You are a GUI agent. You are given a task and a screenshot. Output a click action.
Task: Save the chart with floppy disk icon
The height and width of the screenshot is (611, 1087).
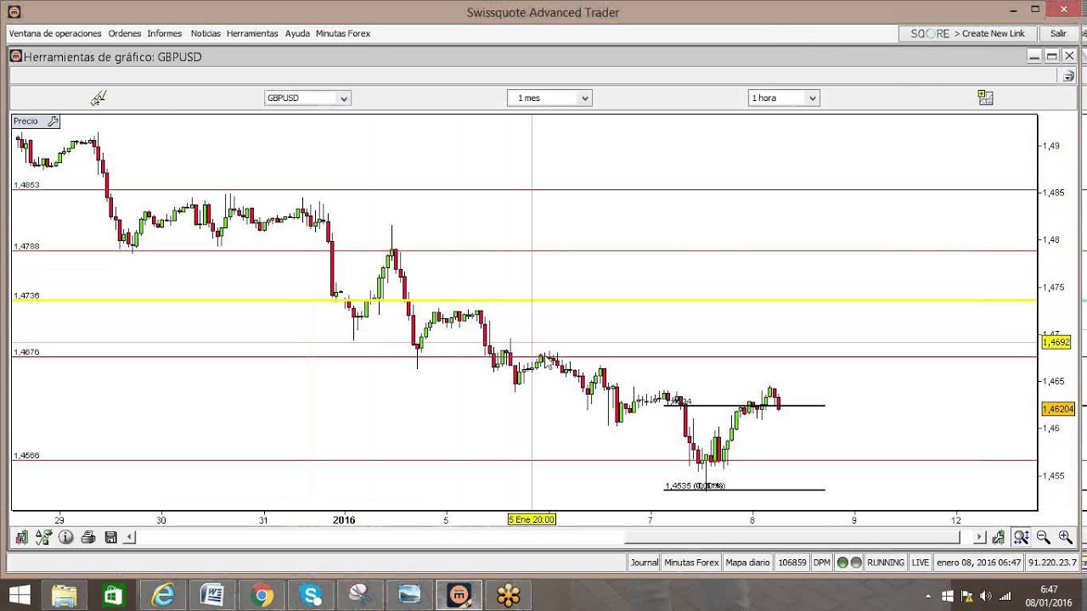coord(110,537)
